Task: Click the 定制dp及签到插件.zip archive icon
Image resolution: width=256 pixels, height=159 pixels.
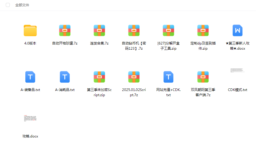Action: (203, 30)
